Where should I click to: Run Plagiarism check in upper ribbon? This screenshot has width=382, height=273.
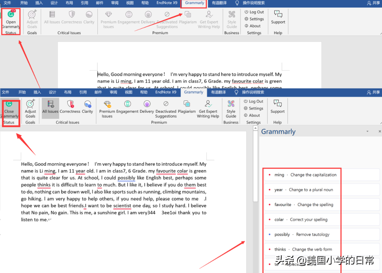click(188, 17)
